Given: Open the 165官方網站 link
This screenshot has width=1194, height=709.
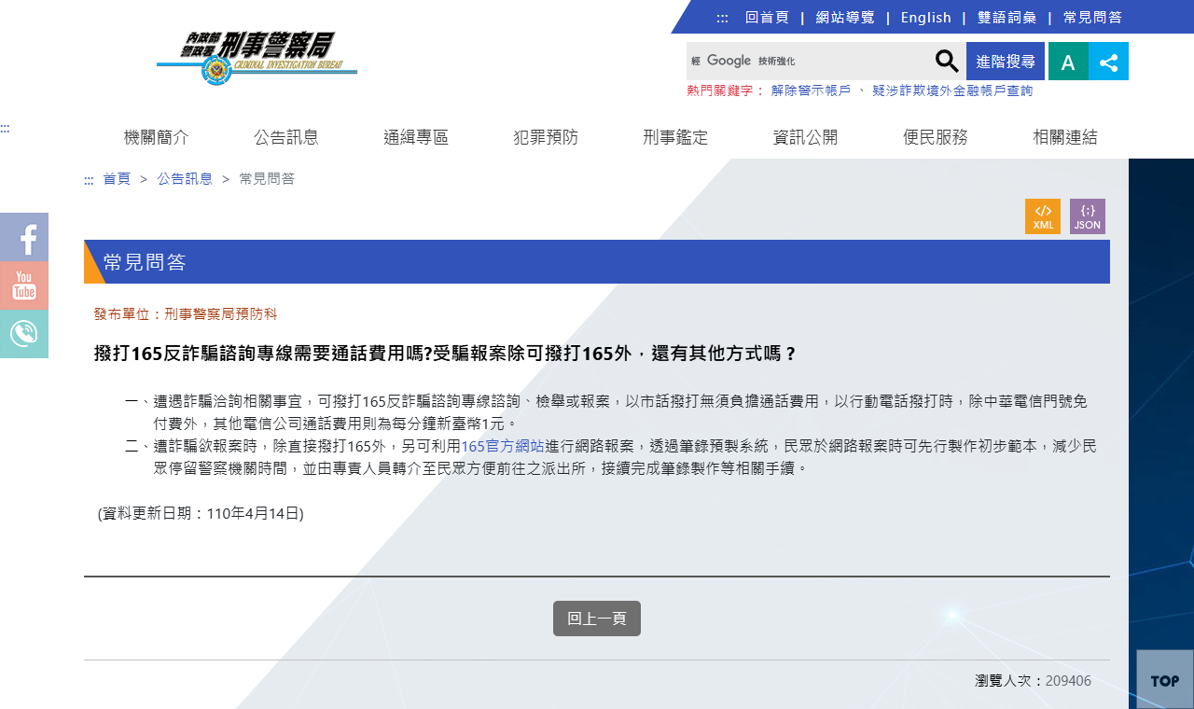Looking at the screenshot, I should pyautogui.click(x=503, y=447).
